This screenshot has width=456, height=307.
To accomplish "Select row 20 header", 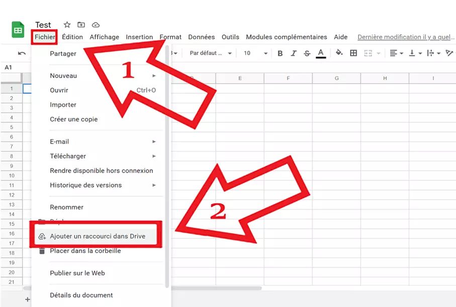I will click(12, 272).
